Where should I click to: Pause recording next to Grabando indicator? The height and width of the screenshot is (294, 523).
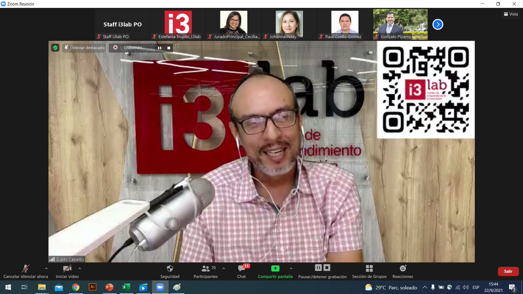point(160,47)
